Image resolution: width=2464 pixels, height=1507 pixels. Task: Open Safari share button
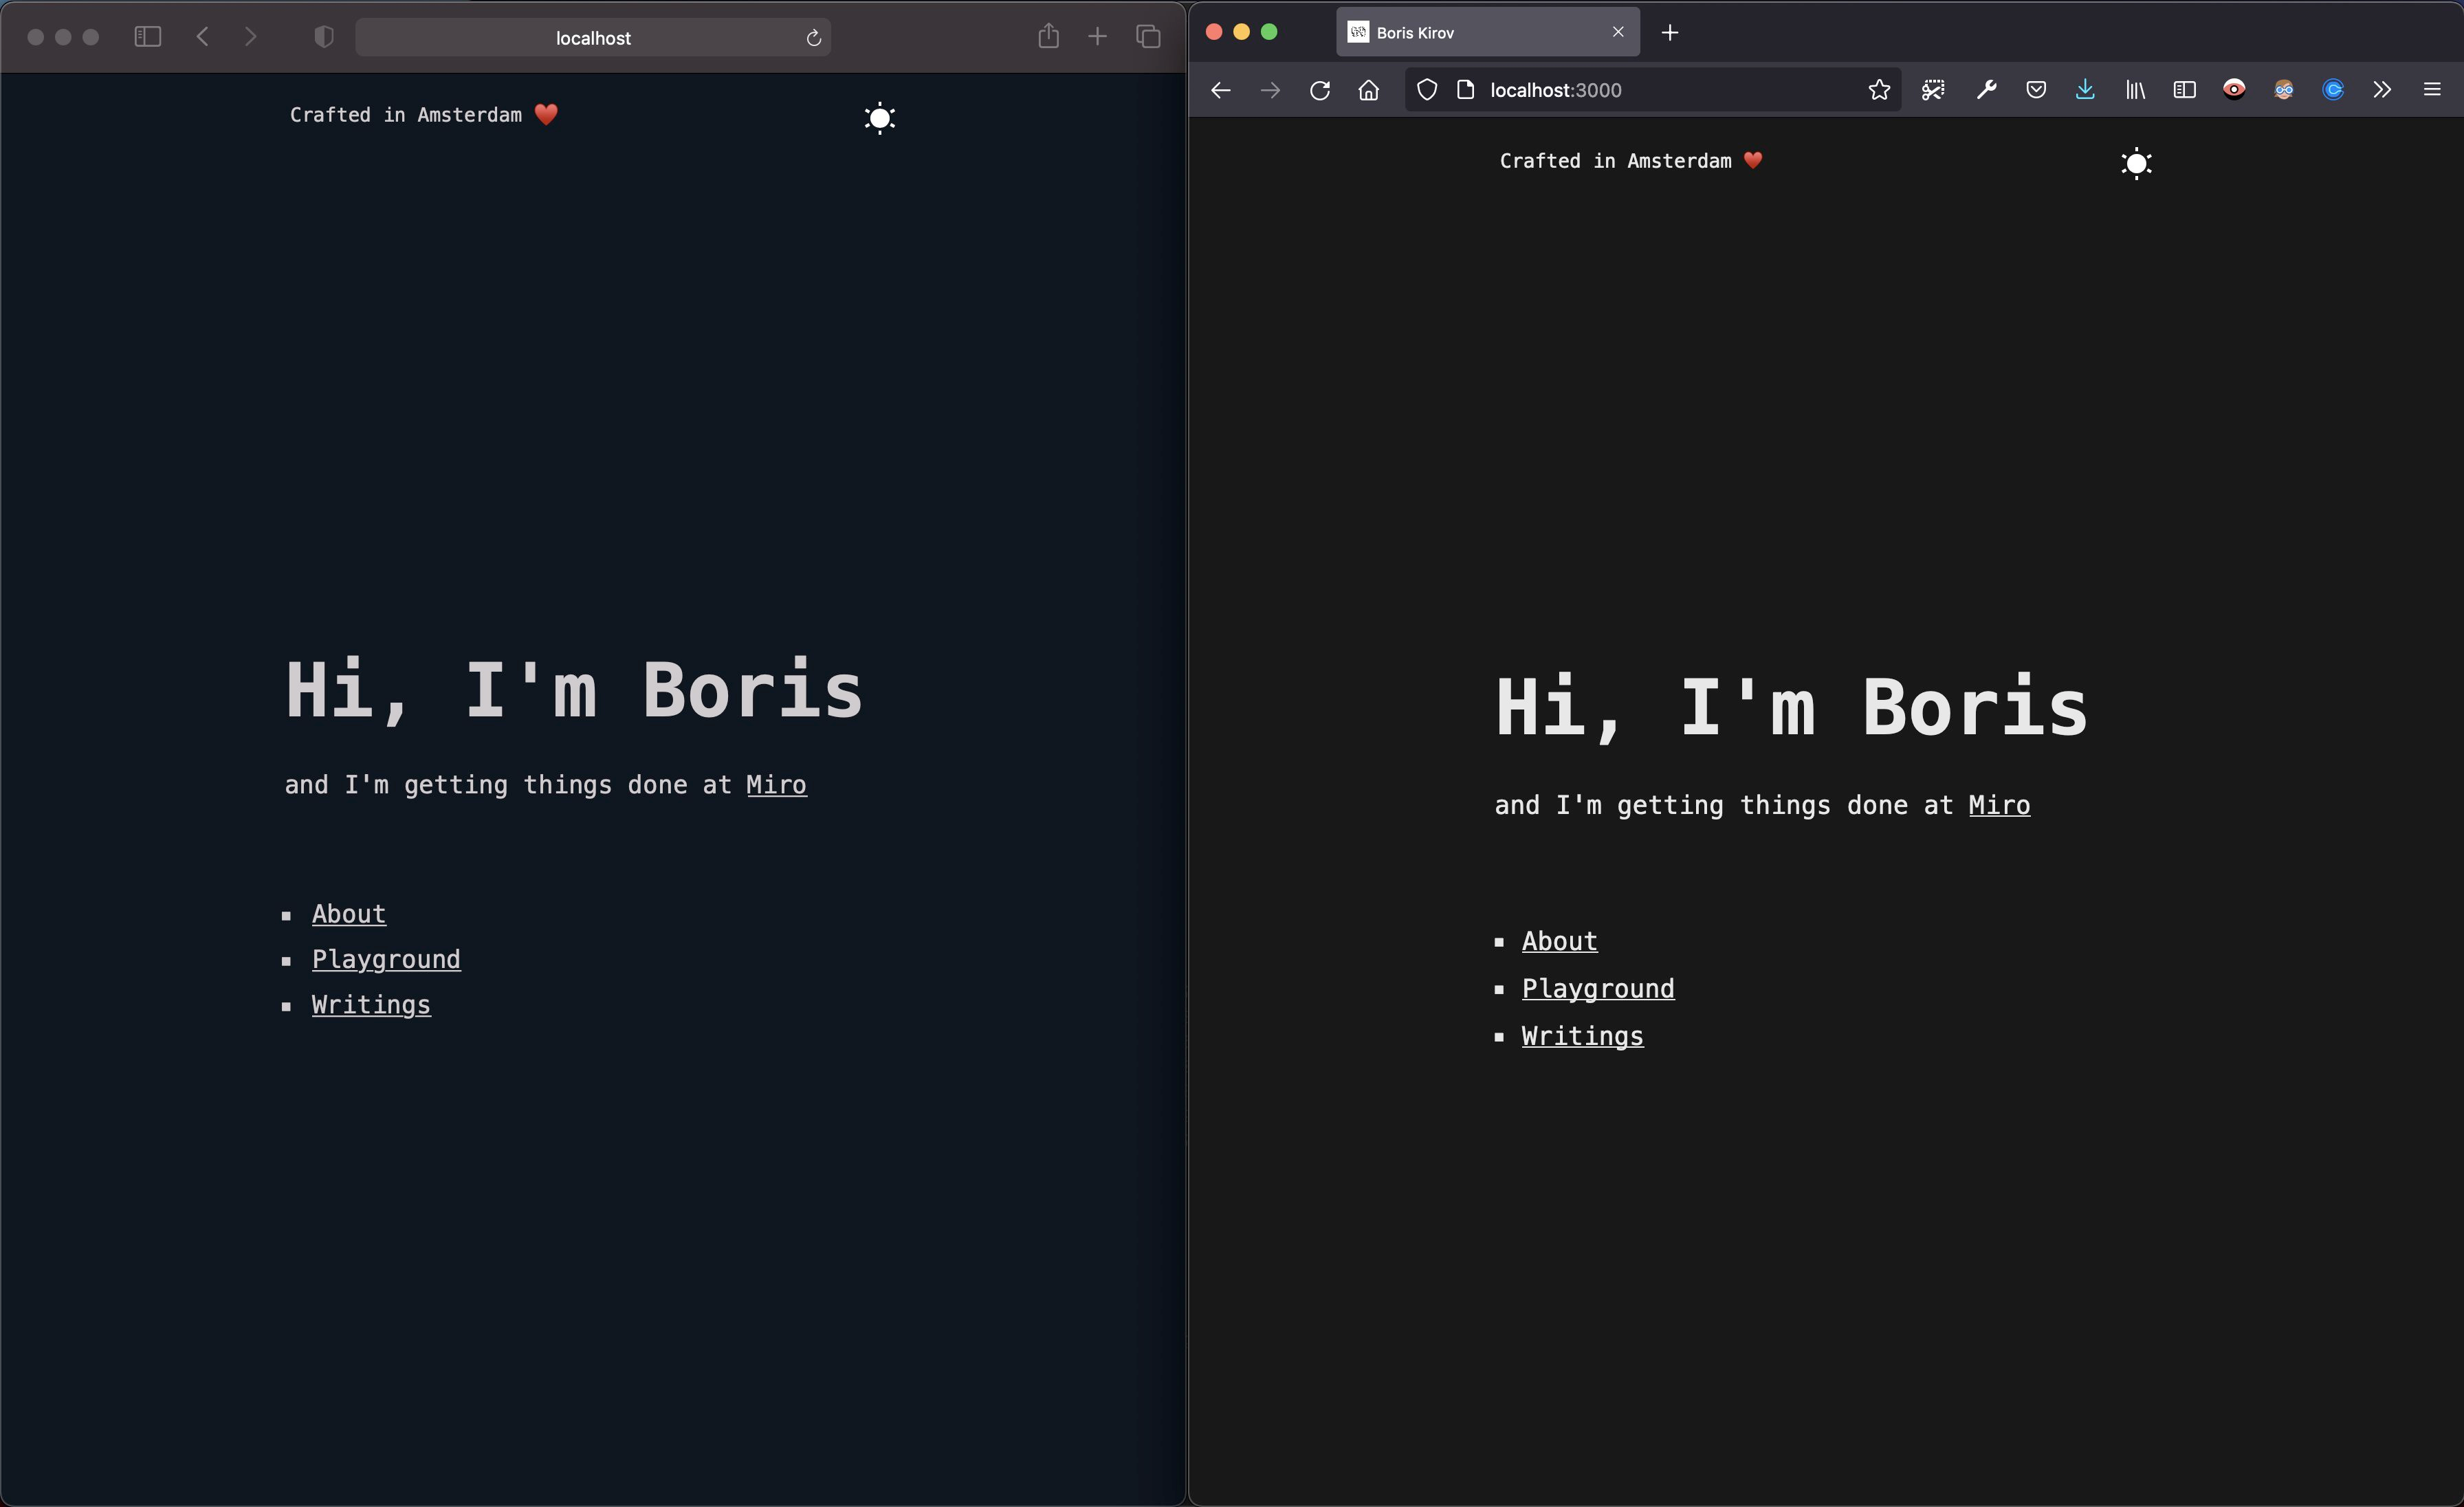tap(1048, 37)
